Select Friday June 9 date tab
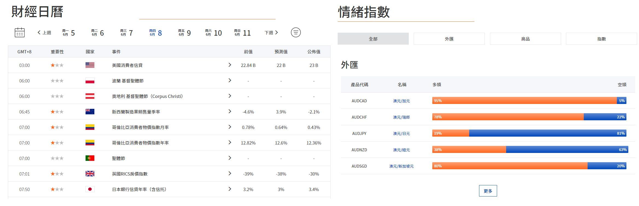This screenshot has height=206, width=639. (x=185, y=33)
